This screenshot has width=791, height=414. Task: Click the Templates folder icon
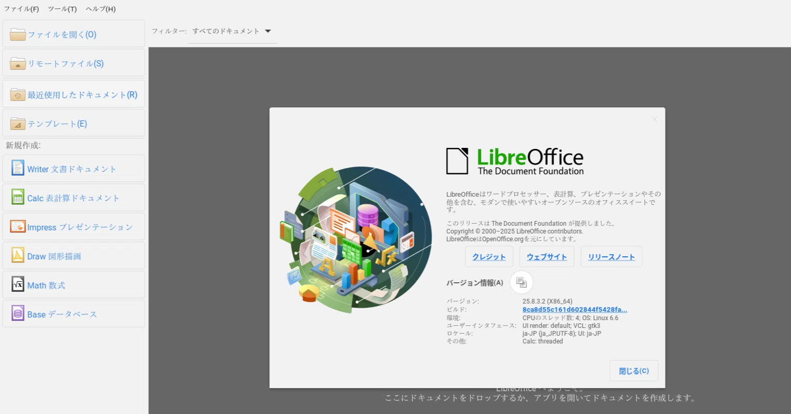18,123
